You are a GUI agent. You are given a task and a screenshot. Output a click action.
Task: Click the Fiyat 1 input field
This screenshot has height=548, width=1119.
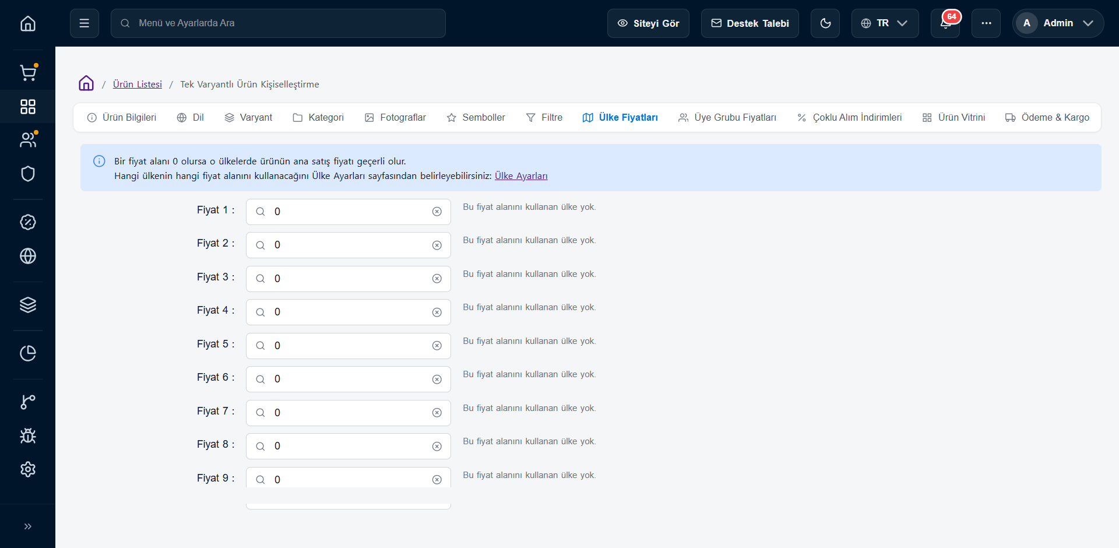click(x=349, y=212)
